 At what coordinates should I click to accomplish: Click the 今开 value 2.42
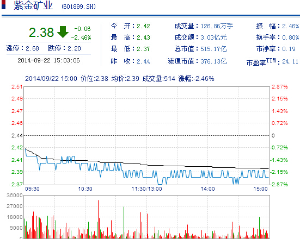pyautogui.click(x=143, y=26)
